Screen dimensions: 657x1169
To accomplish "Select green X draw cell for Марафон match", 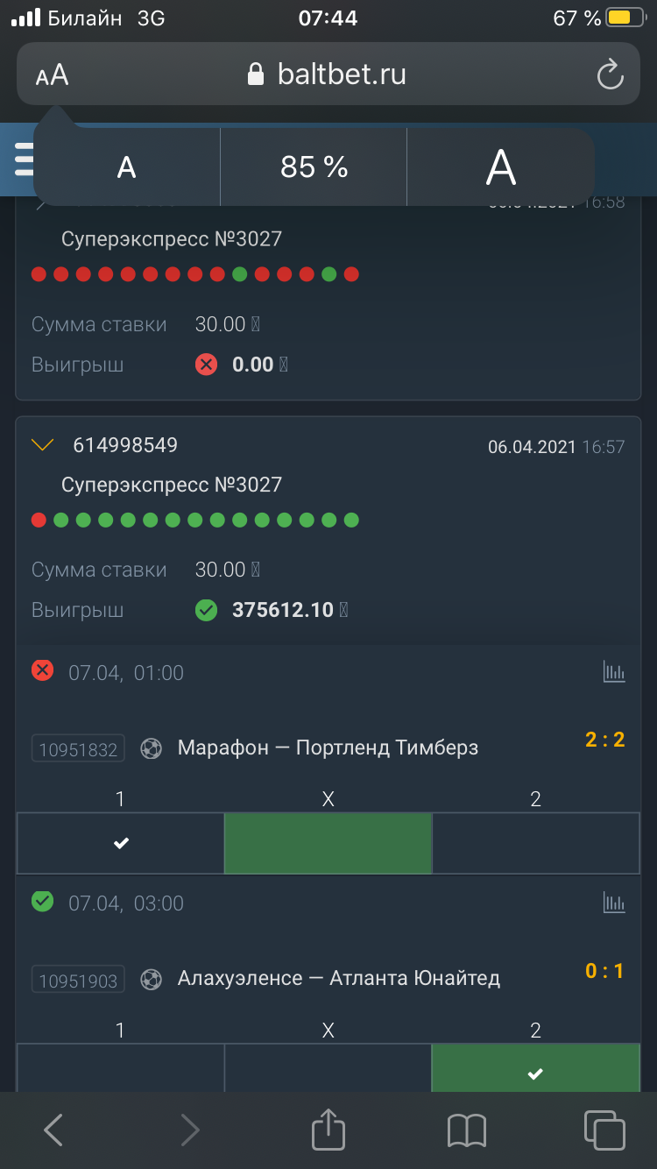I will click(x=328, y=843).
